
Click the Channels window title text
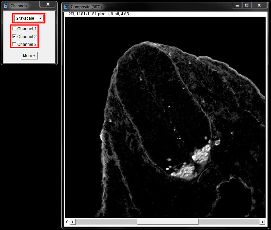pyautogui.click(x=19, y=6)
